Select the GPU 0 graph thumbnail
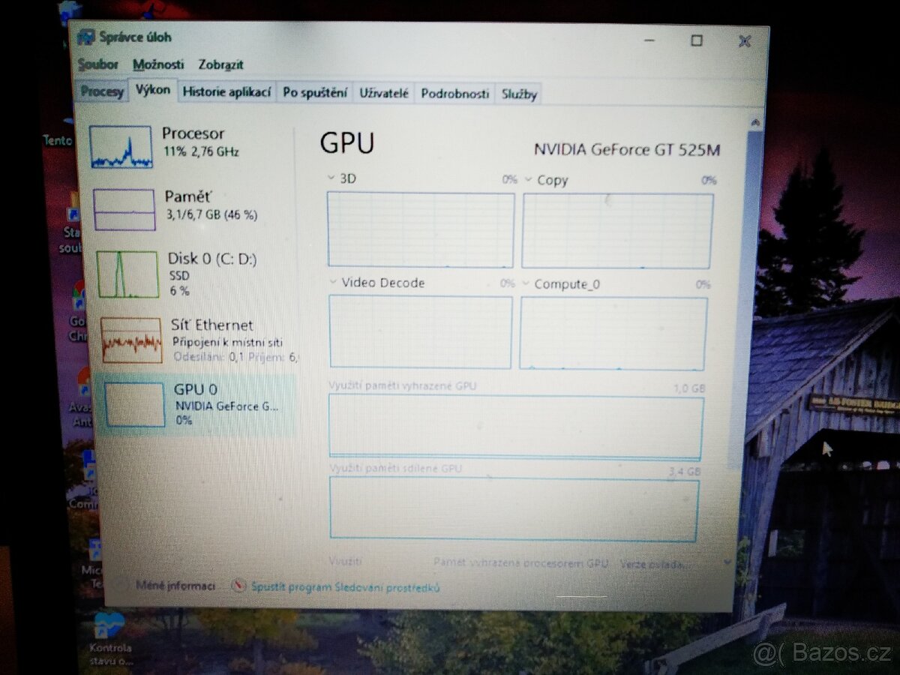 click(134, 404)
